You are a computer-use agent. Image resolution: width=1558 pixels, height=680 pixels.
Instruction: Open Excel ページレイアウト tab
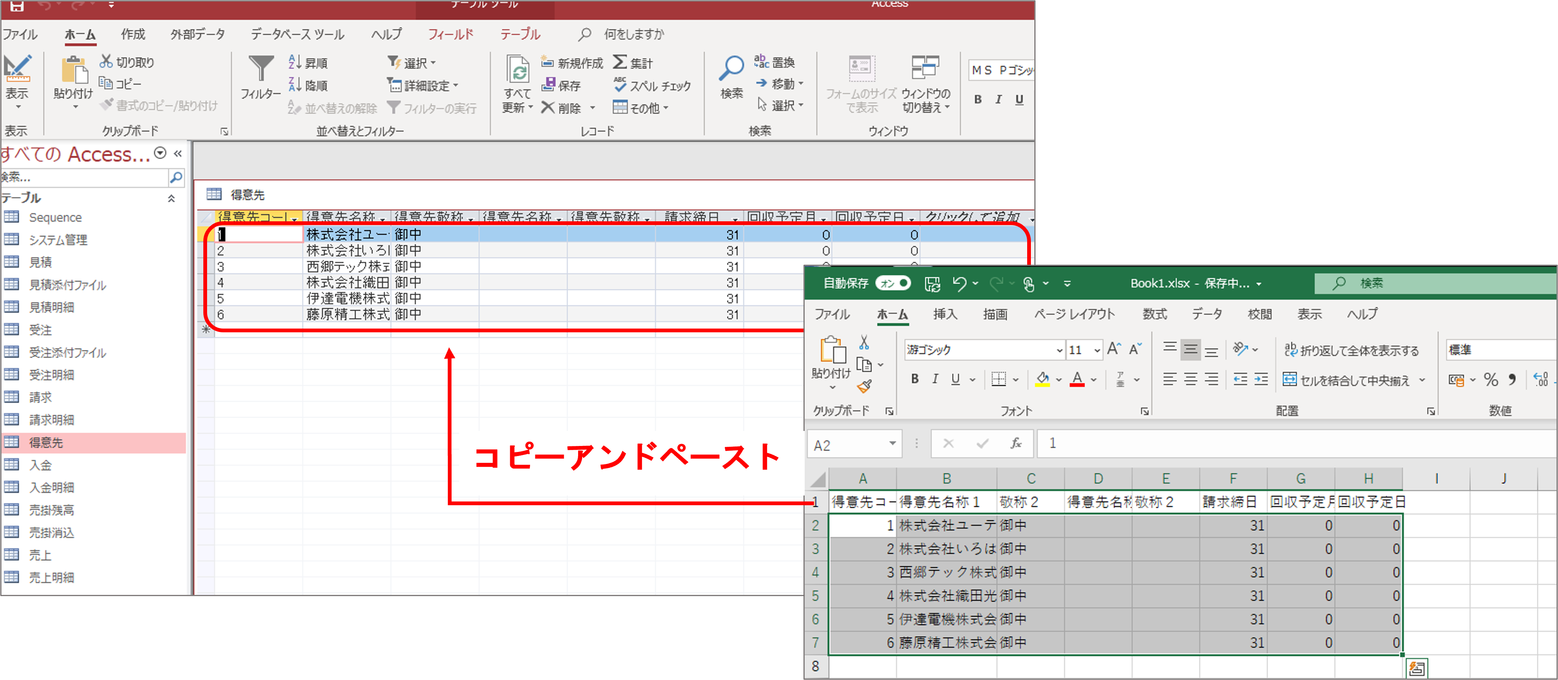[x=1074, y=314]
